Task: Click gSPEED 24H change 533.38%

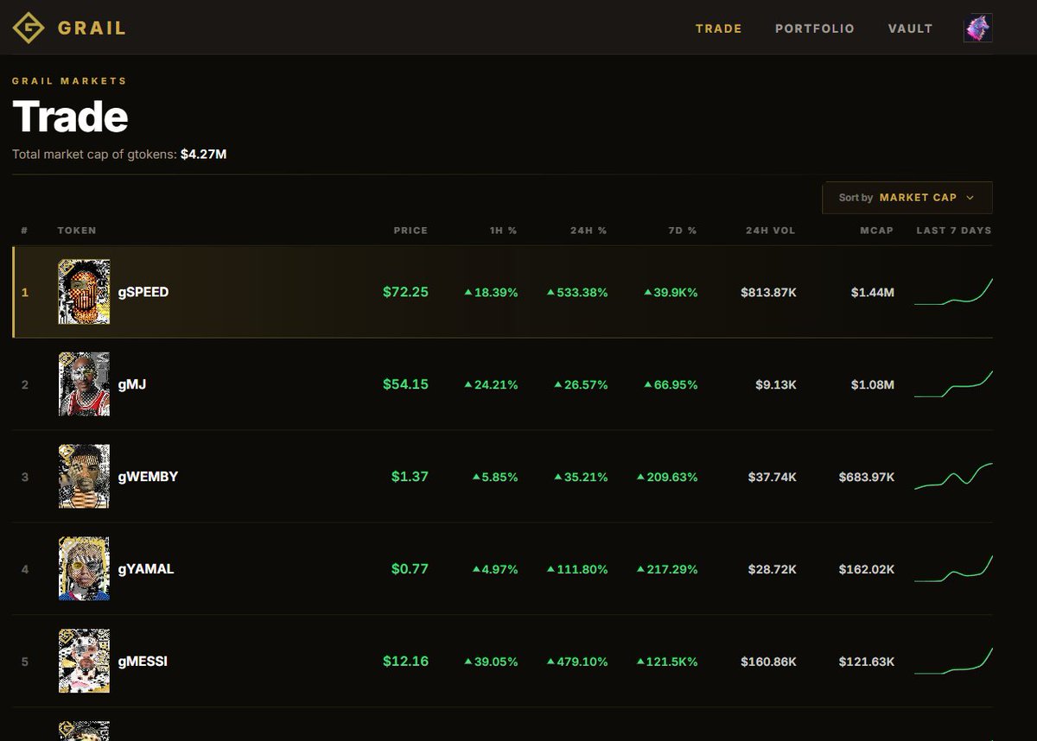Action: pyautogui.click(x=577, y=293)
